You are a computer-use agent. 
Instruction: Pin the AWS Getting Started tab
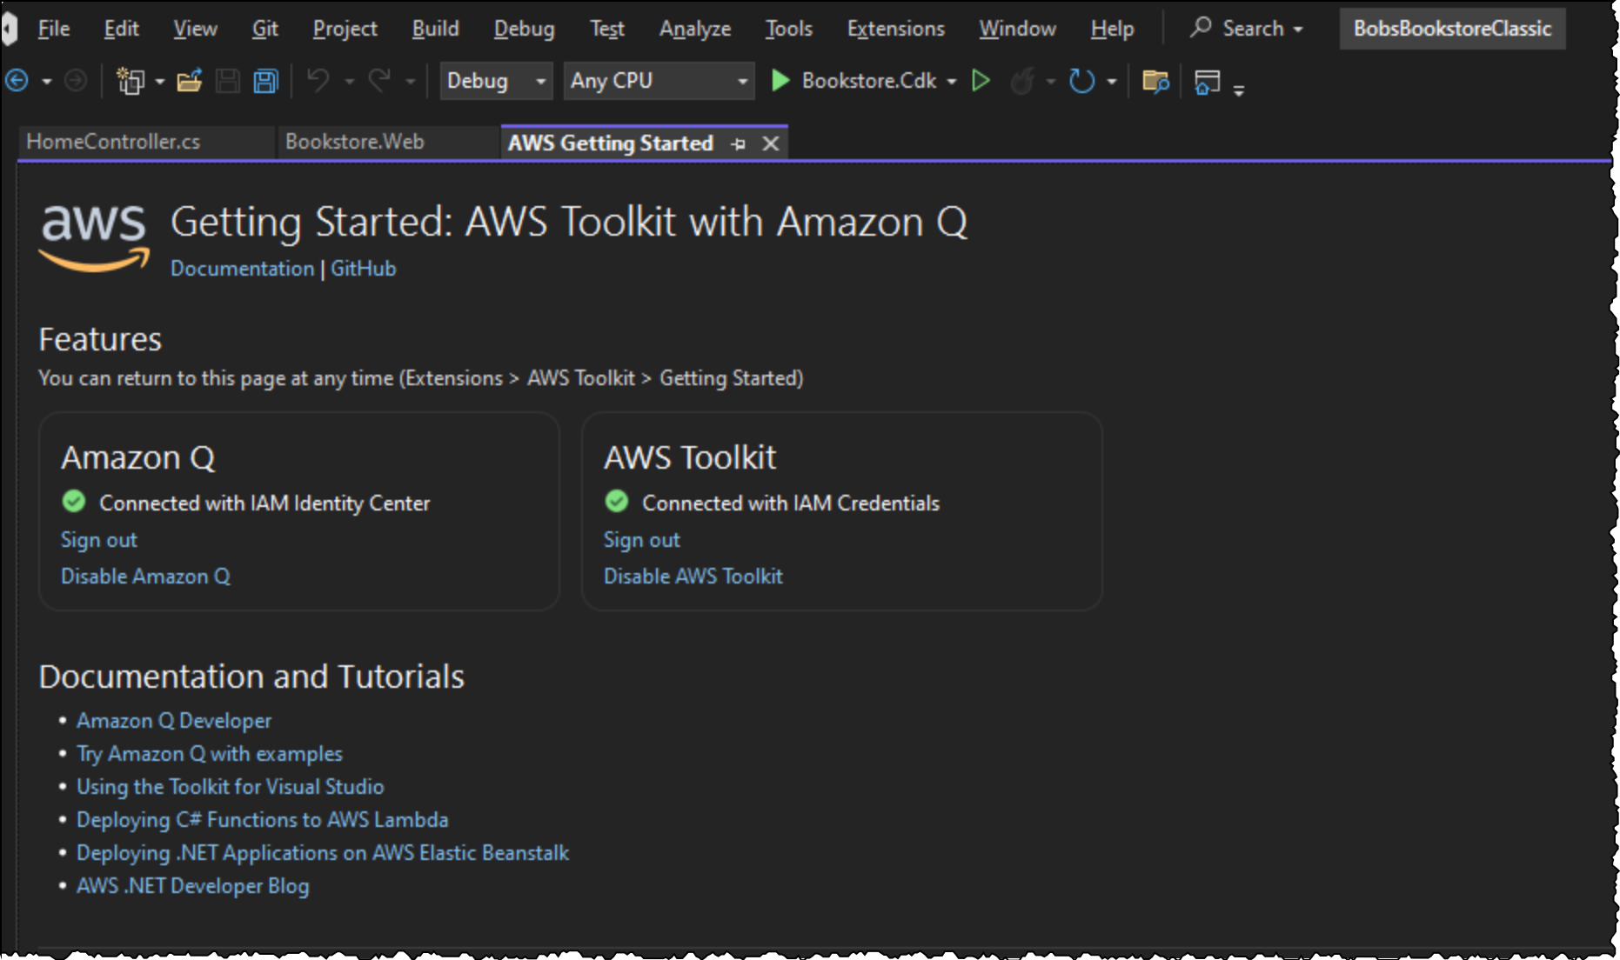coord(739,143)
